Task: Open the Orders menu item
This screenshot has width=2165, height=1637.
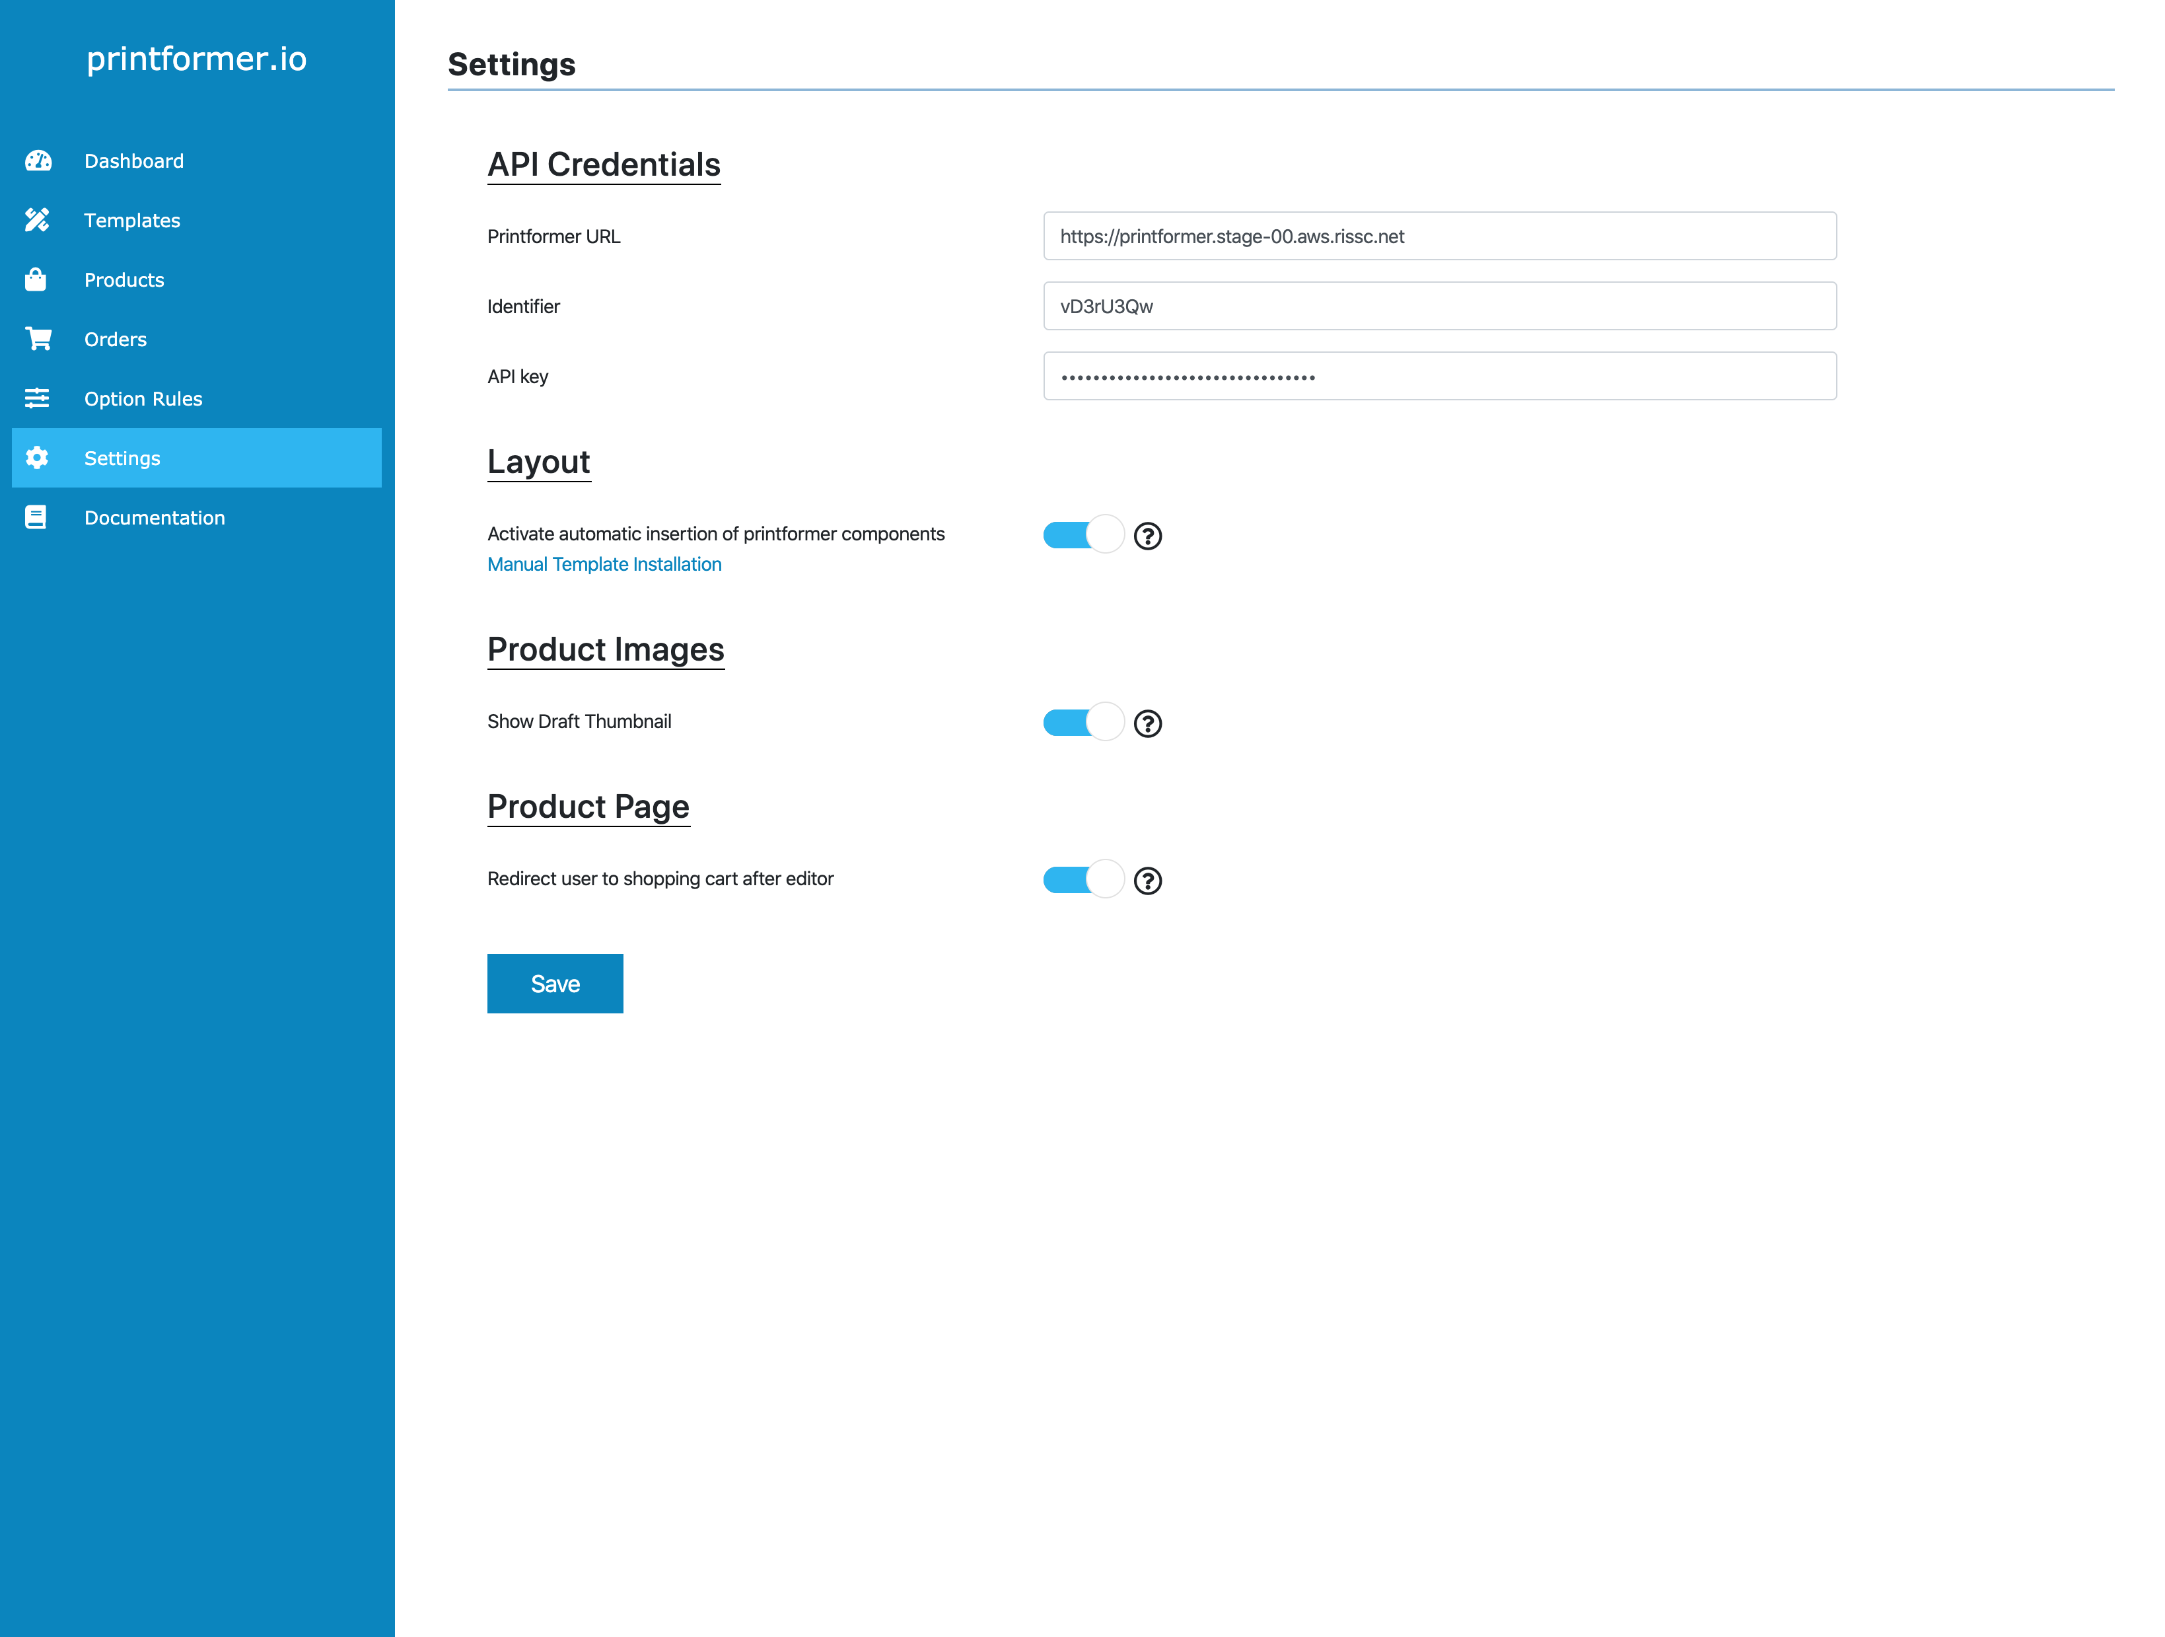Action: (116, 339)
